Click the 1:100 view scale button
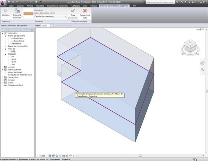The width and height of the screenshot is (208, 161). [42, 156]
